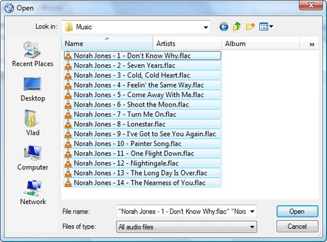Select file name 5 - Come Away With Me.flac
327x242 pixels.
coord(139,95)
